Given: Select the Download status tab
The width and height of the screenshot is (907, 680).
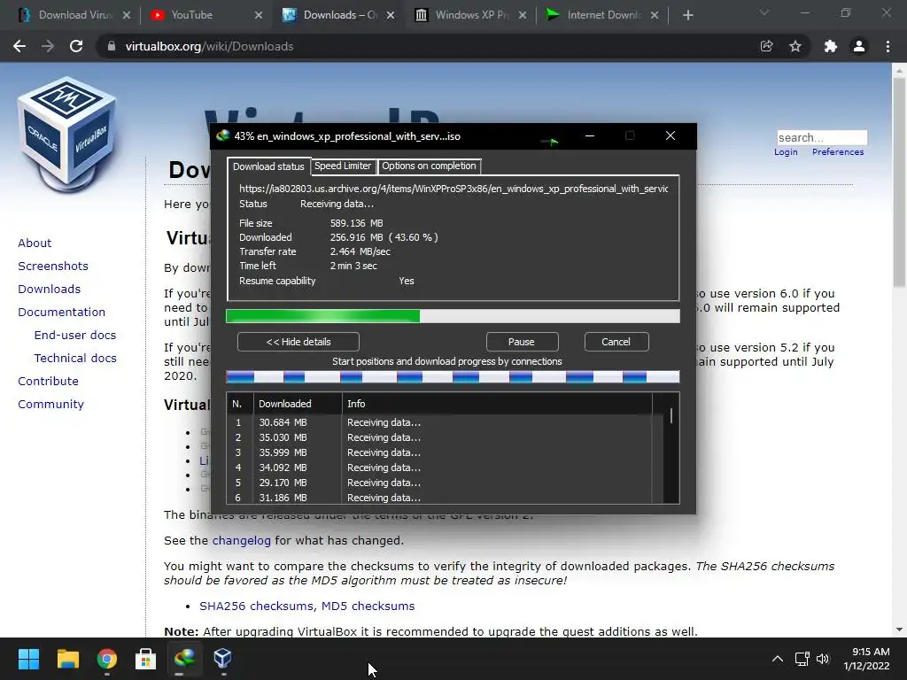Looking at the screenshot, I should 268,166.
